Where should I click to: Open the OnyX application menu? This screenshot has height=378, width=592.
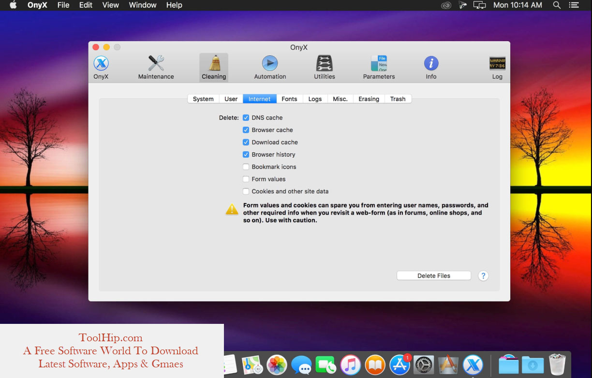pos(37,5)
